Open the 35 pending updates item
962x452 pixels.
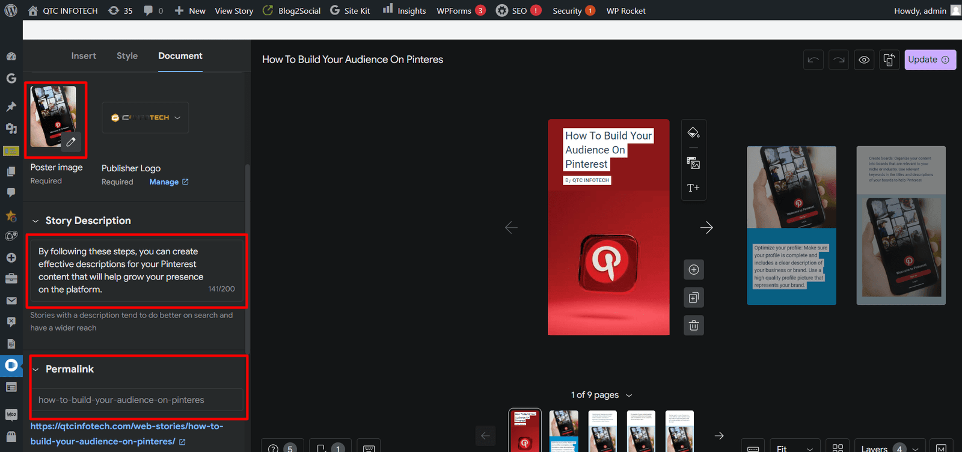pyautogui.click(x=120, y=10)
